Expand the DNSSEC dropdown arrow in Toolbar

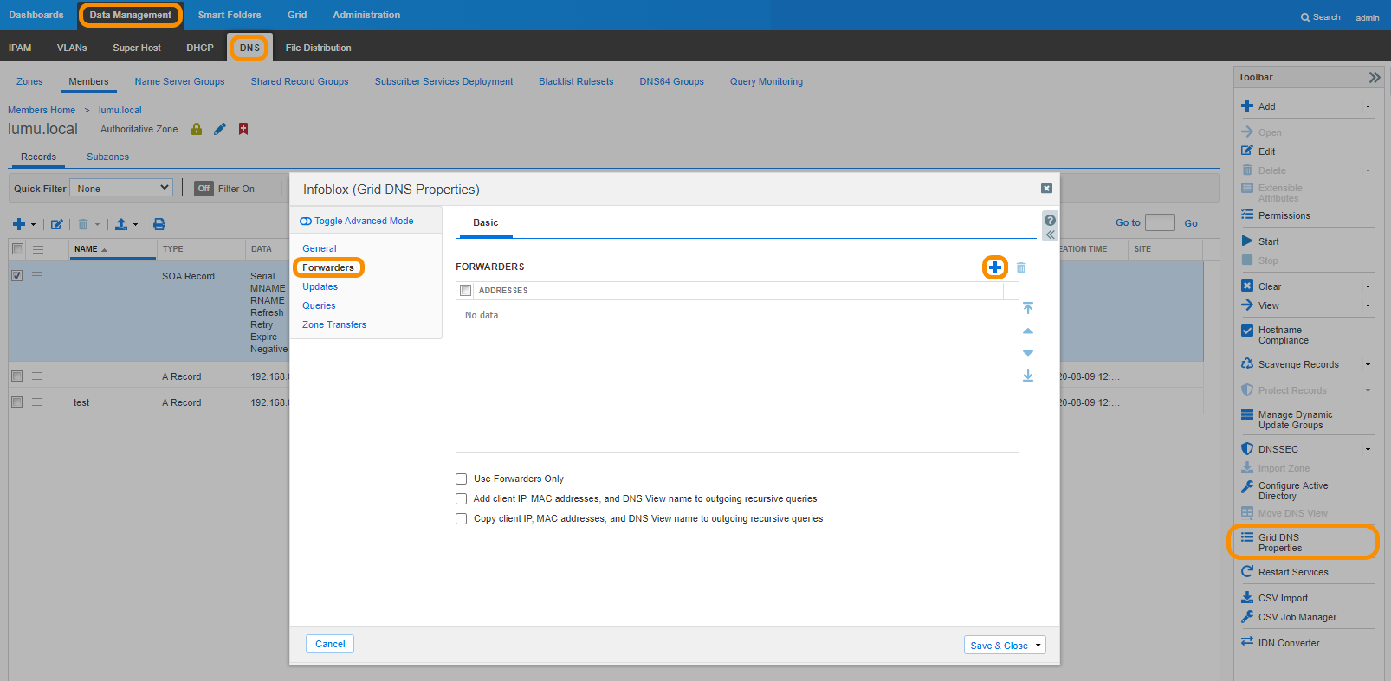tap(1368, 449)
